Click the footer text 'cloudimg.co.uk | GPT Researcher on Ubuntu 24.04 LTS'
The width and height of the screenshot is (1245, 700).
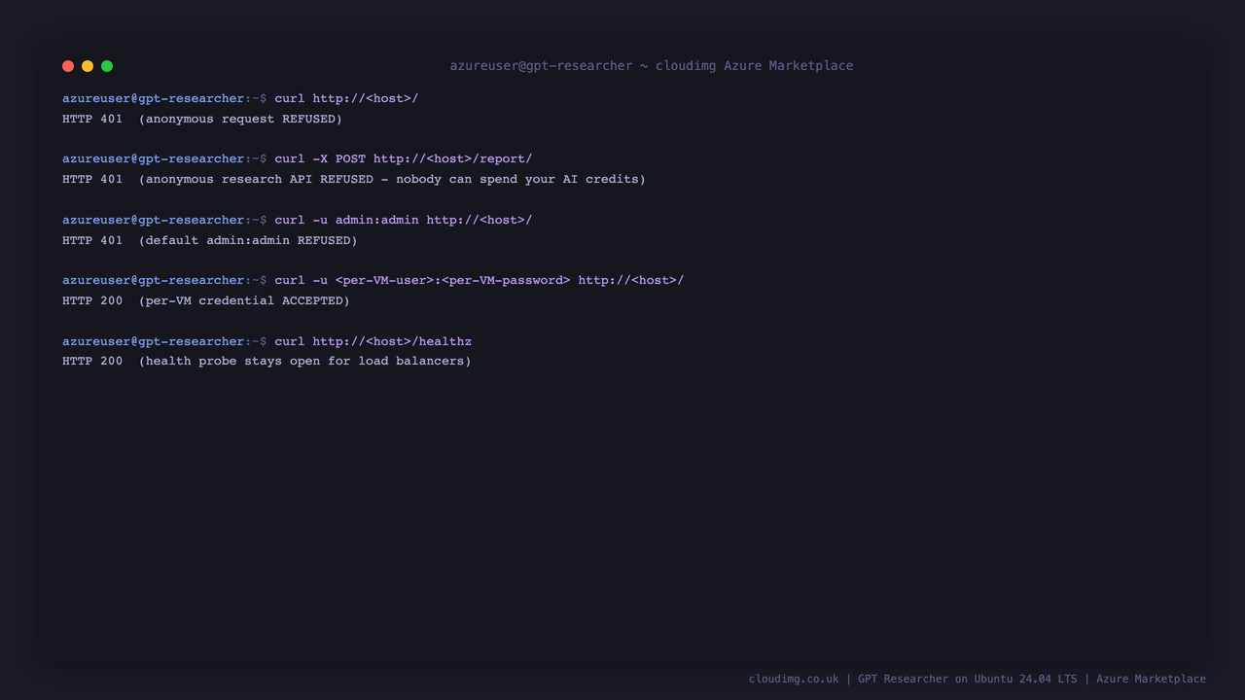[913, 679]
